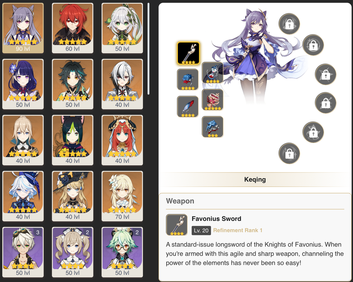This screenshot has width=353, height=282.
Task: Pick the green-haired glasses character card
Action: click(x=122, y=252)
